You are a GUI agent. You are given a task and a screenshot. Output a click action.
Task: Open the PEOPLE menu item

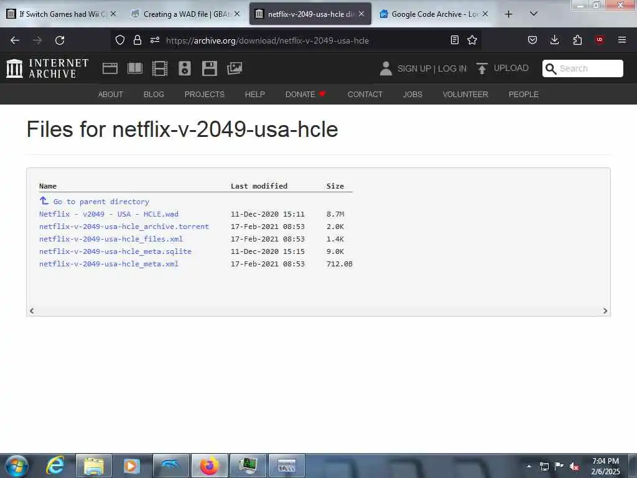(x=524, y=95)
